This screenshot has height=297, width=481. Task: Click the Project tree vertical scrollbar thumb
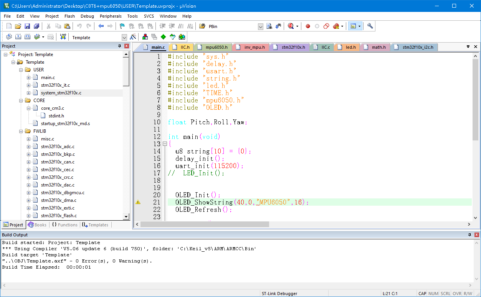point(126,72)
